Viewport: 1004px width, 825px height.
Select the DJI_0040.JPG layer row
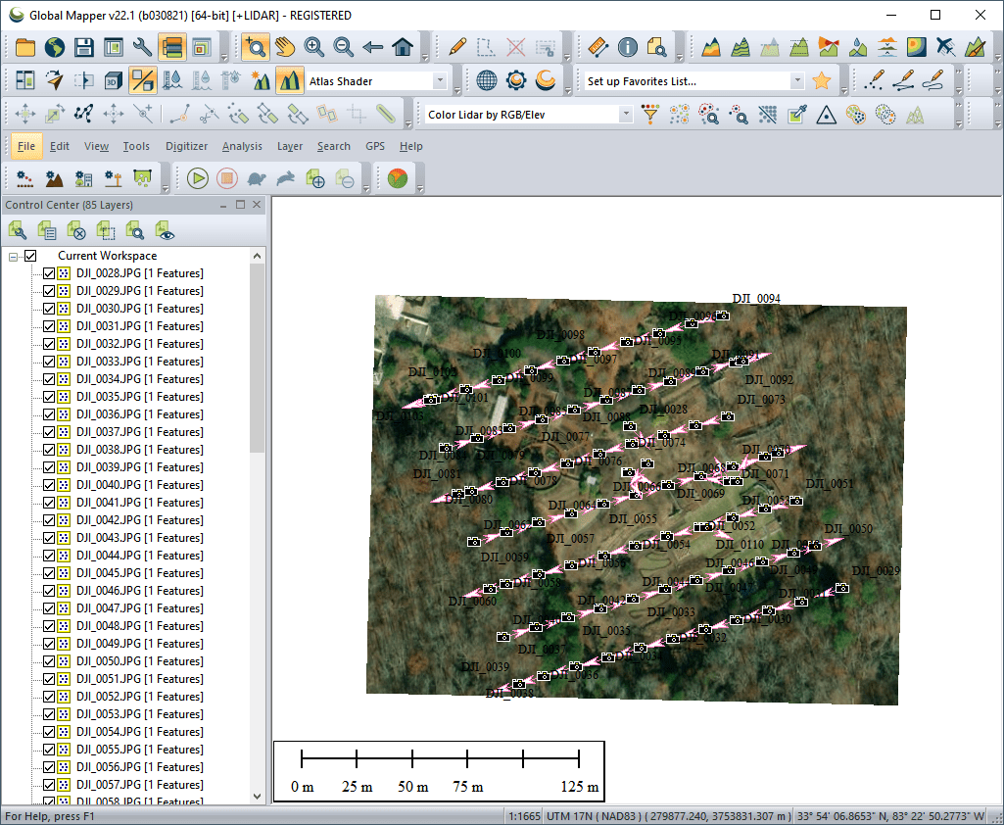click(x=140, y=485)
